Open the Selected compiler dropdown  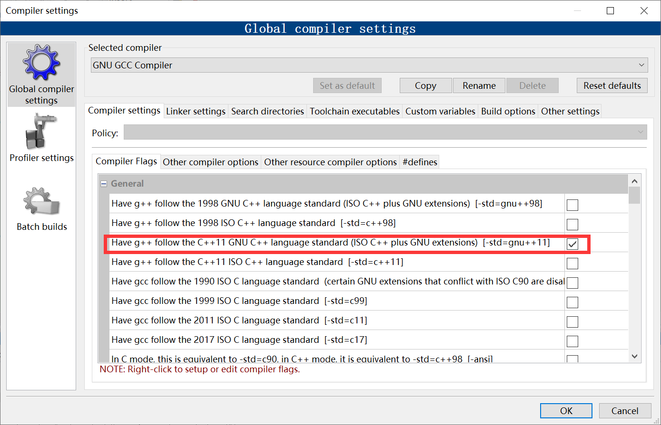click(x=369, y=65)
